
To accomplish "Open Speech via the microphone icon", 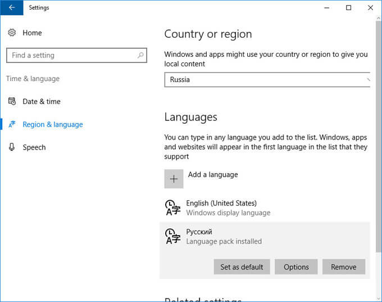I will pyautogui.click(x=12, y=147).
